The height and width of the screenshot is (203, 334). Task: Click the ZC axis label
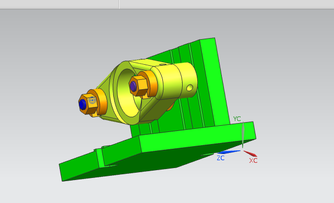(x=220, y=158)
